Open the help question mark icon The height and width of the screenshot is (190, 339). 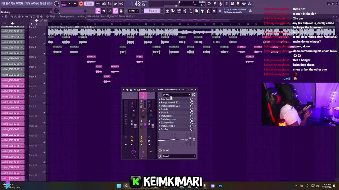click(x=226, y=4)
